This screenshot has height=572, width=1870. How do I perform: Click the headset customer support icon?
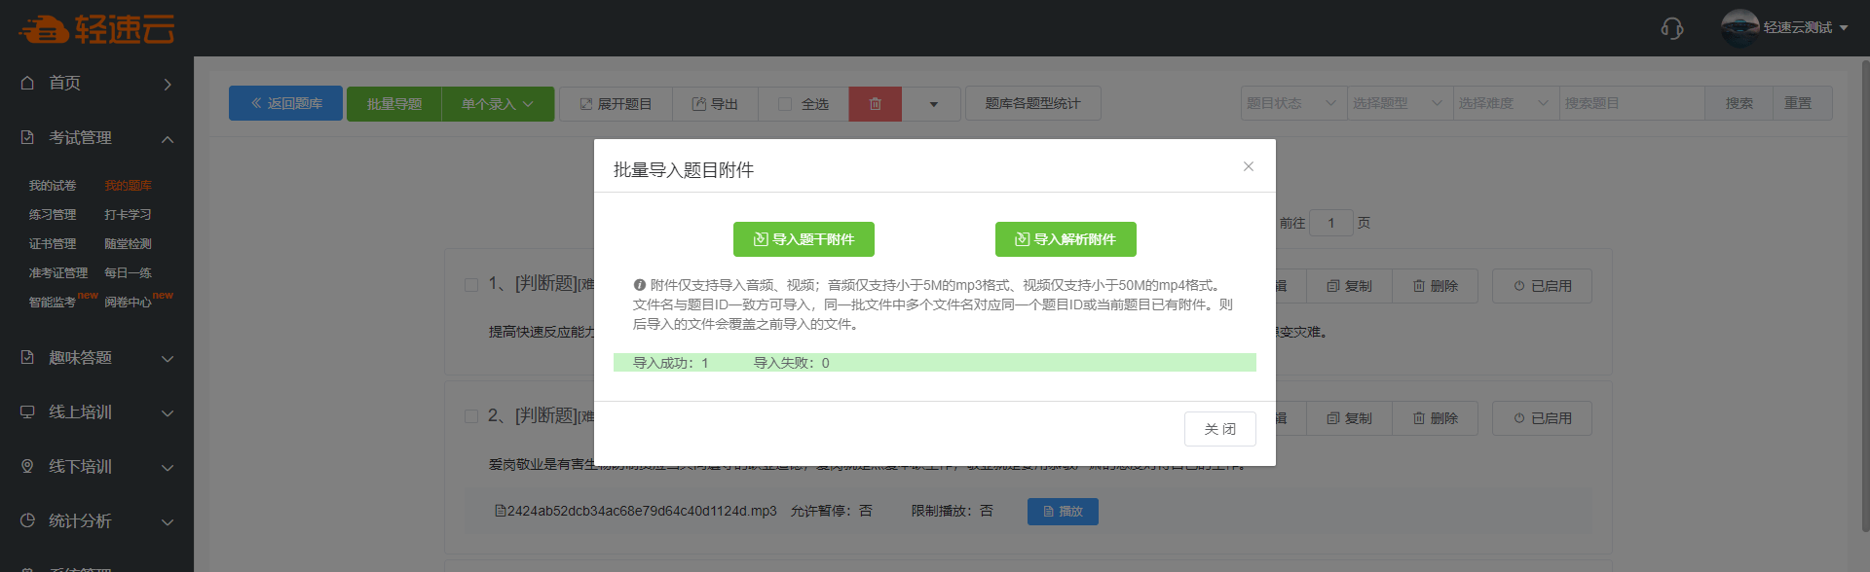pyautogui.click(x=1671, y=28)
